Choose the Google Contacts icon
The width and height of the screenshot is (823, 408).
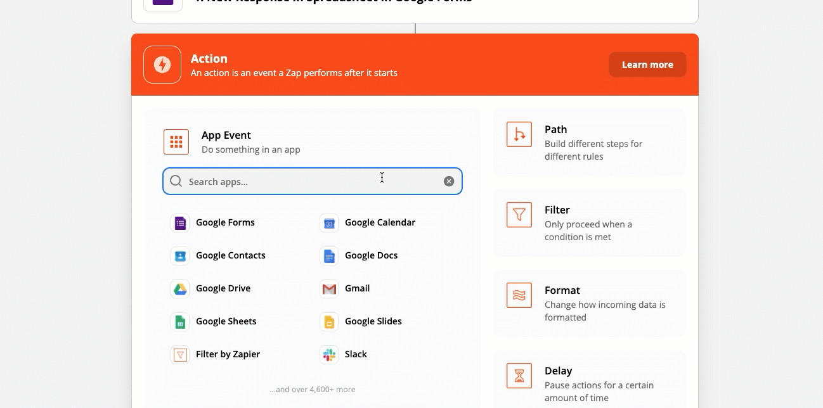pyautogui.click(x=180, y=256)
